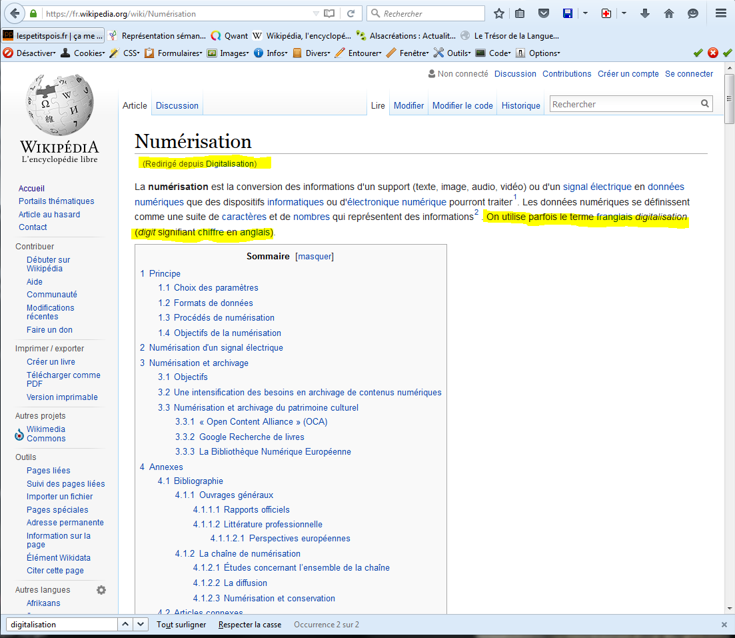
Task: Switch to the Historique tab
Action: [520, 105]
